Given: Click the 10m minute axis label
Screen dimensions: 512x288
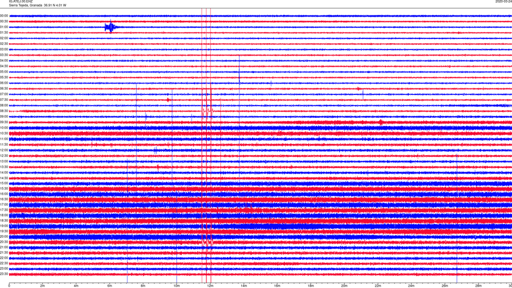Looking at the screenshot, I should pyautogui.click(x=177, y=286).
